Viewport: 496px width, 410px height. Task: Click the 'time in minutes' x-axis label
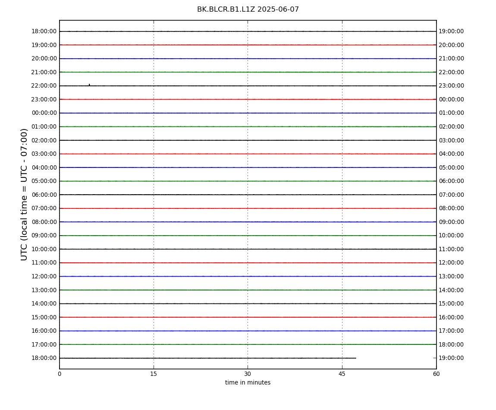pos(248,382)
